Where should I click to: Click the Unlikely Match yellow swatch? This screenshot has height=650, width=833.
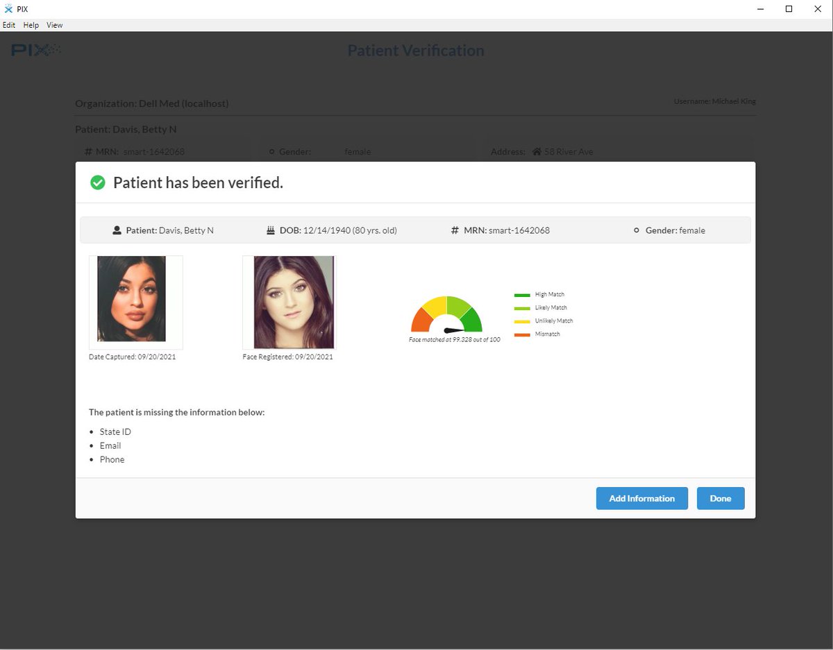522,321
